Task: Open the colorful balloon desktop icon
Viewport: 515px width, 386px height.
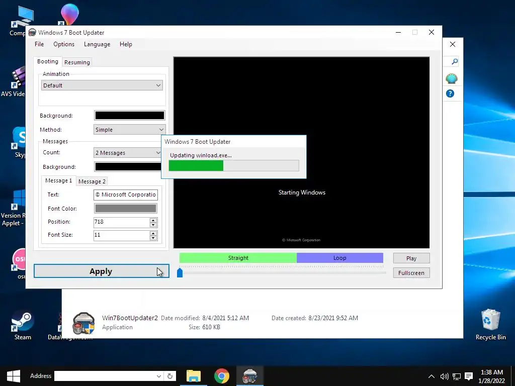Action: point(69,15)
